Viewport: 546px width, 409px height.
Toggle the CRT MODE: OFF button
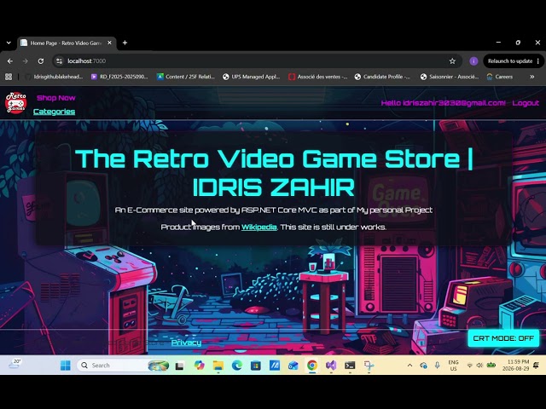(x=503, y=338)
